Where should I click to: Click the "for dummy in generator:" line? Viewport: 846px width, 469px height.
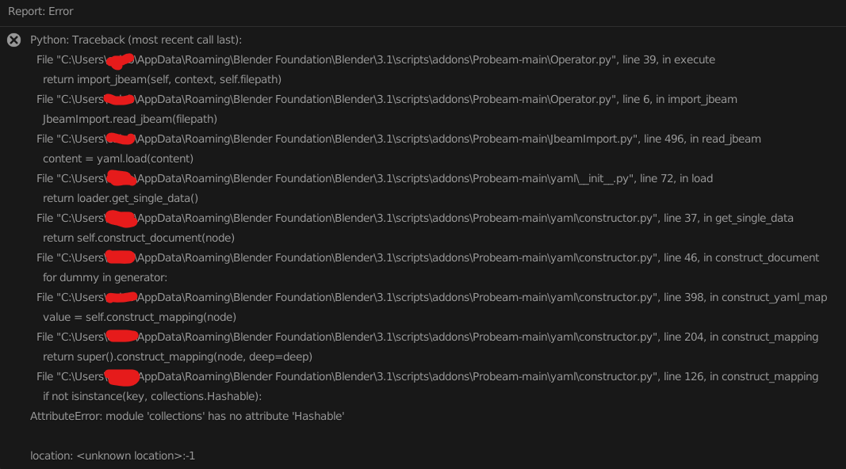105,277
